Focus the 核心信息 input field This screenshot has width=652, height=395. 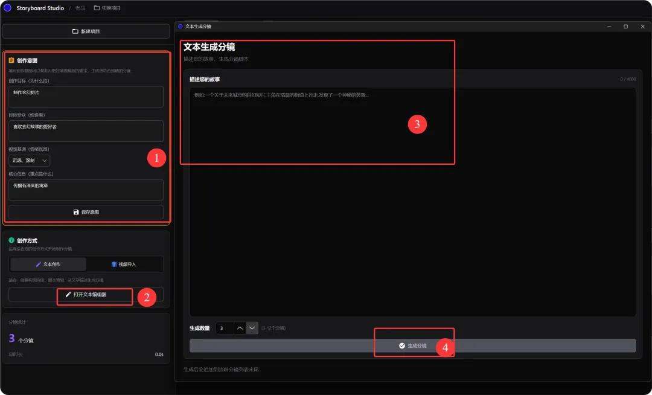pos(86,190)
